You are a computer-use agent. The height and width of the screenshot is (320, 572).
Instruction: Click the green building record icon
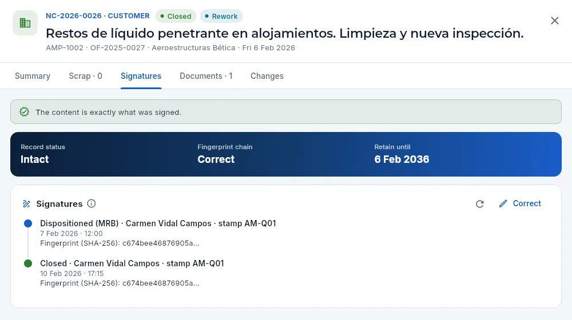(25, 23)
